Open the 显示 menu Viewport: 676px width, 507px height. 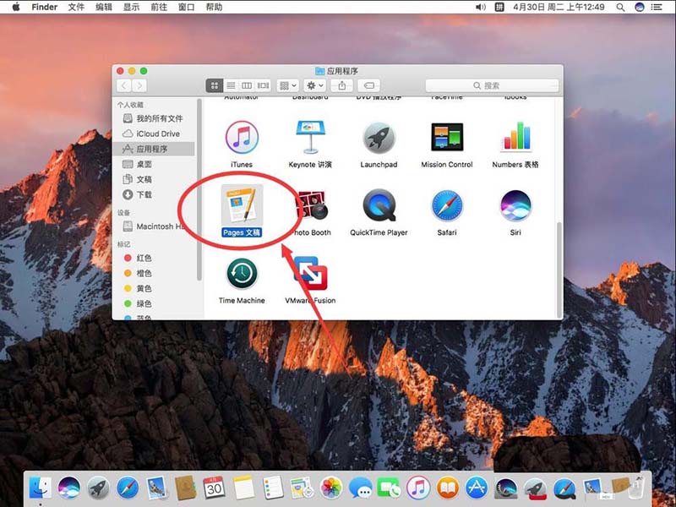tap(131, 7)
